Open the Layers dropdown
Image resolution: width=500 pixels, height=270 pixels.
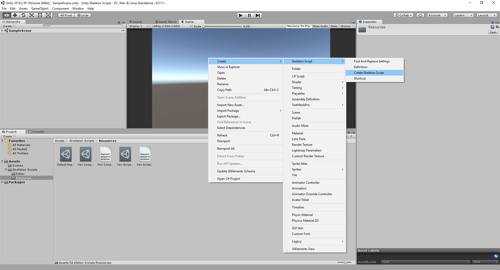pyautogui.click(x=463, y=15)
